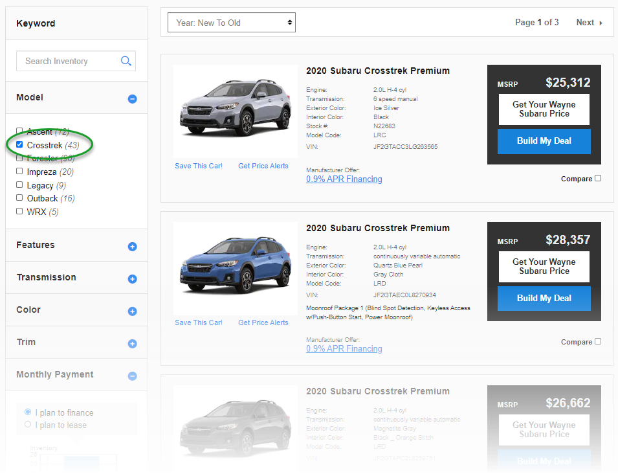Check the WRX model checkbox
This screenshot has height=474, width=618.
point(19,211)
